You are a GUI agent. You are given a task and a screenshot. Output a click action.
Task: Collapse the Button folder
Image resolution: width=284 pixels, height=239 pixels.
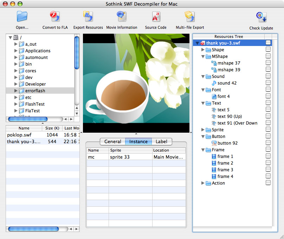tap(203, 137)
